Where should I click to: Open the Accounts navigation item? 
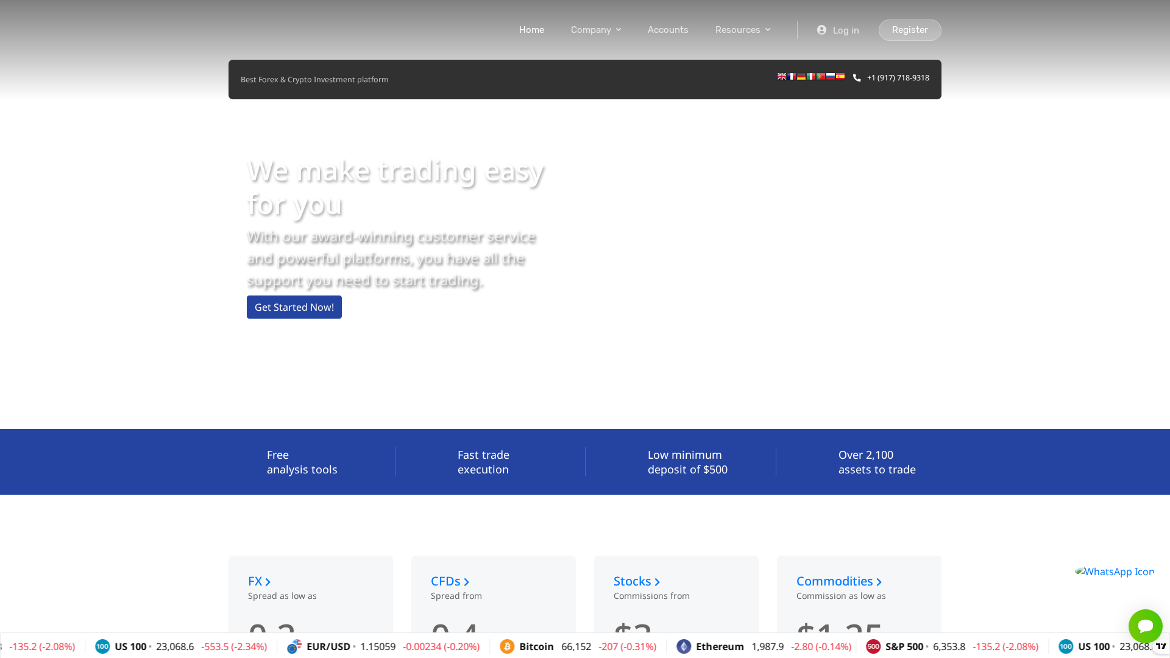coord(668,30)
